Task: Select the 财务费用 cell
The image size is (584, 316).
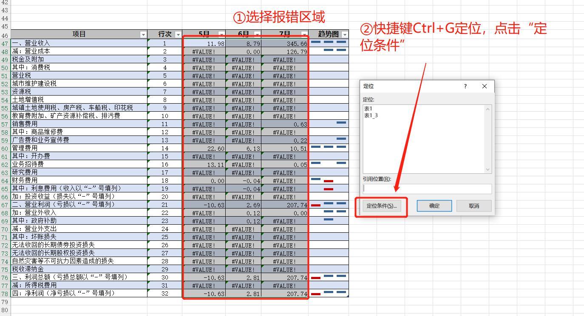Action: [79, 180]
